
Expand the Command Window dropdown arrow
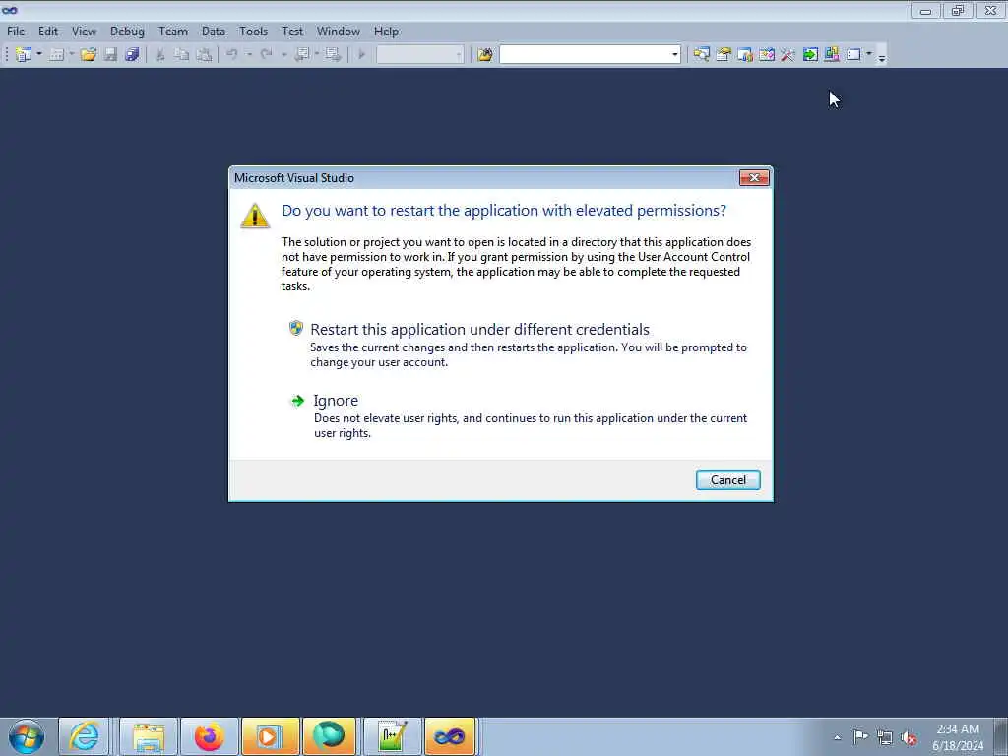click(869, 55)
